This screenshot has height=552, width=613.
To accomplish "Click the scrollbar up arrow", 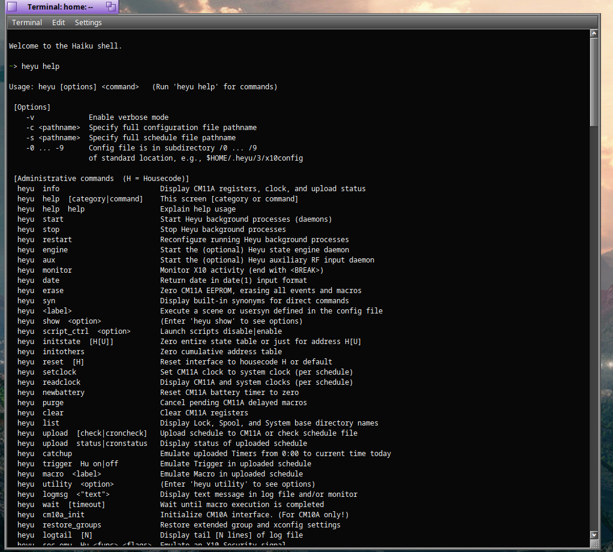I will [594, 34].
